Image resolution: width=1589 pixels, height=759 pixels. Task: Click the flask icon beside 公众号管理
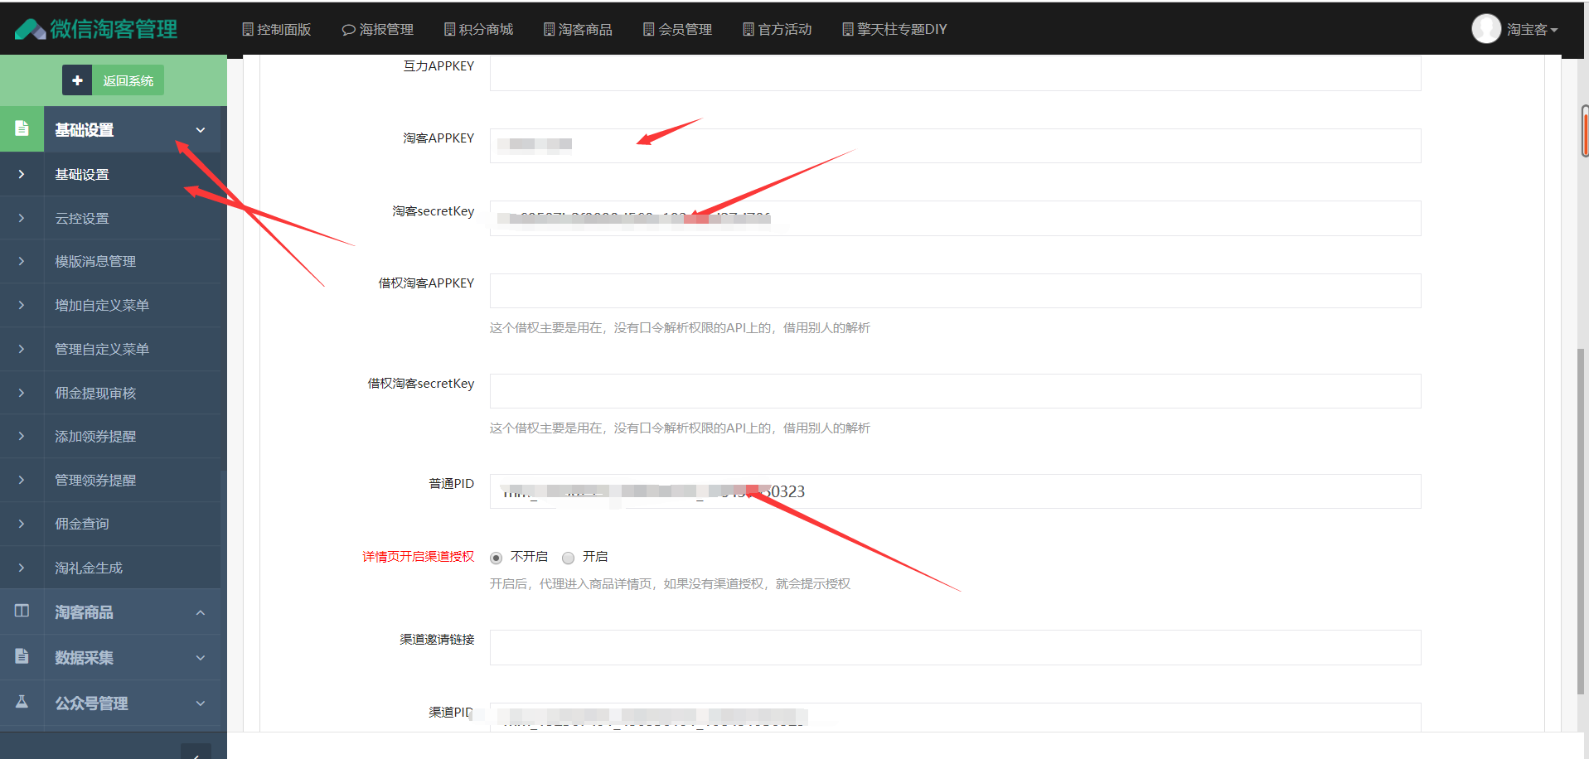[22, 703]
